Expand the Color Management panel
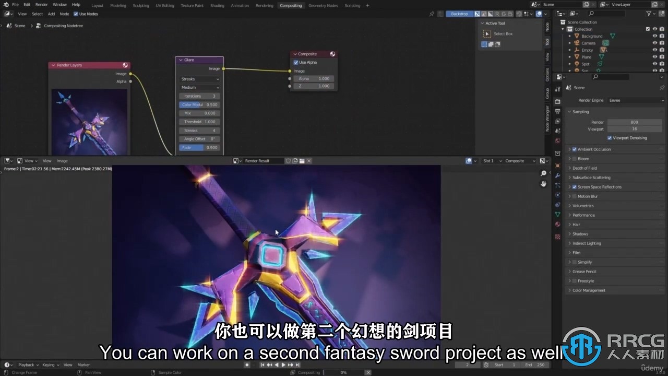668x376 pixels. [x=589, y=290]
